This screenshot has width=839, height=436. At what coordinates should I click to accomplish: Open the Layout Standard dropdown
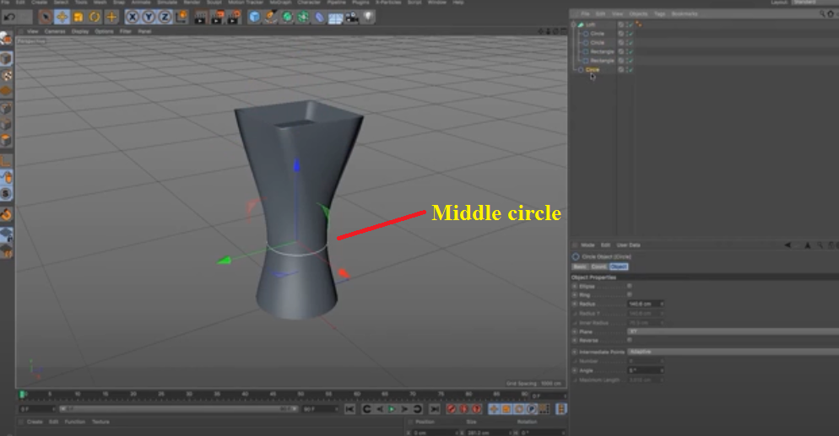point(815,3)
